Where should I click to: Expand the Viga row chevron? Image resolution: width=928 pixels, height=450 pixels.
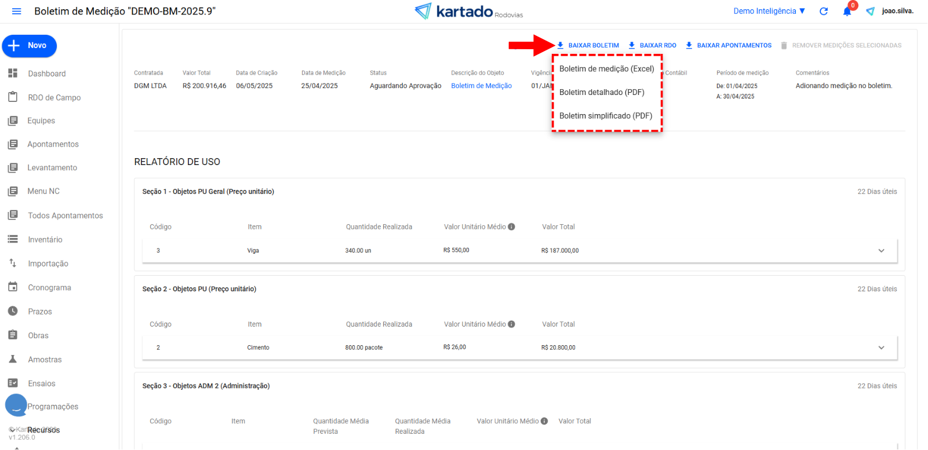pos(881,251)
